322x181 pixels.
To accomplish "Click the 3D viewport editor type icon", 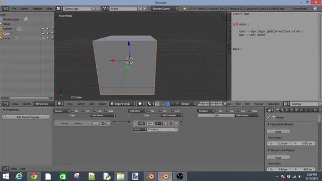I will [60, 104].
